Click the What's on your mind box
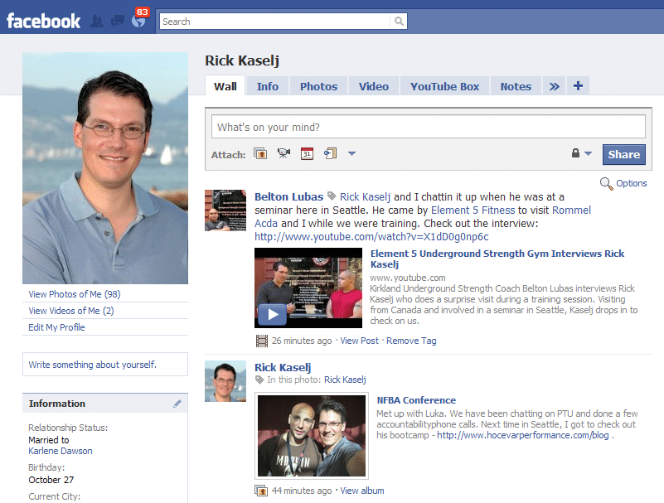Image resolution: width=664 pixels, height=503 pixels. [428, 127]
